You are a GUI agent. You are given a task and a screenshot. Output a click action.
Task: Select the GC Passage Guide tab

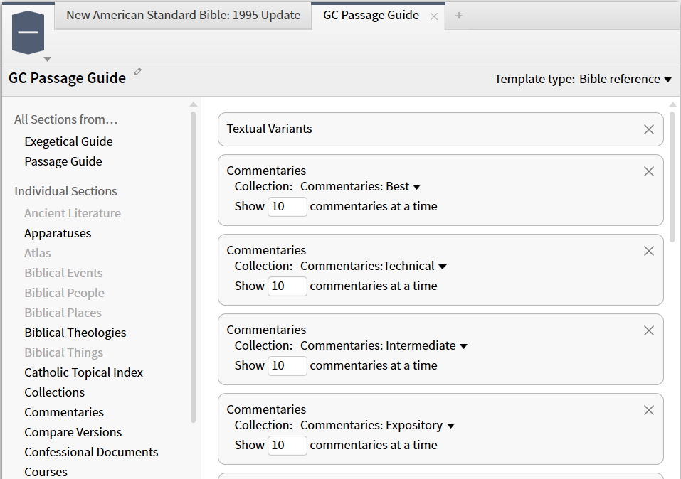(370, 16)
